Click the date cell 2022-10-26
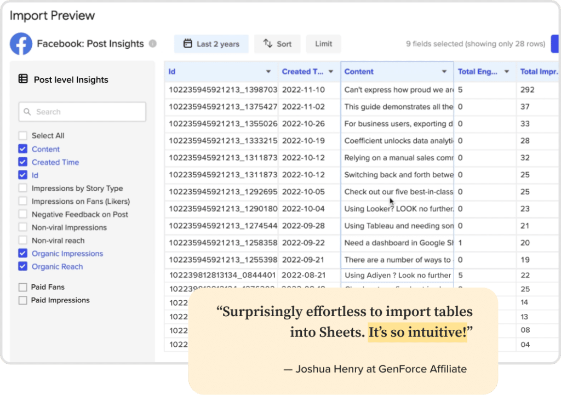 coord(310,124)
